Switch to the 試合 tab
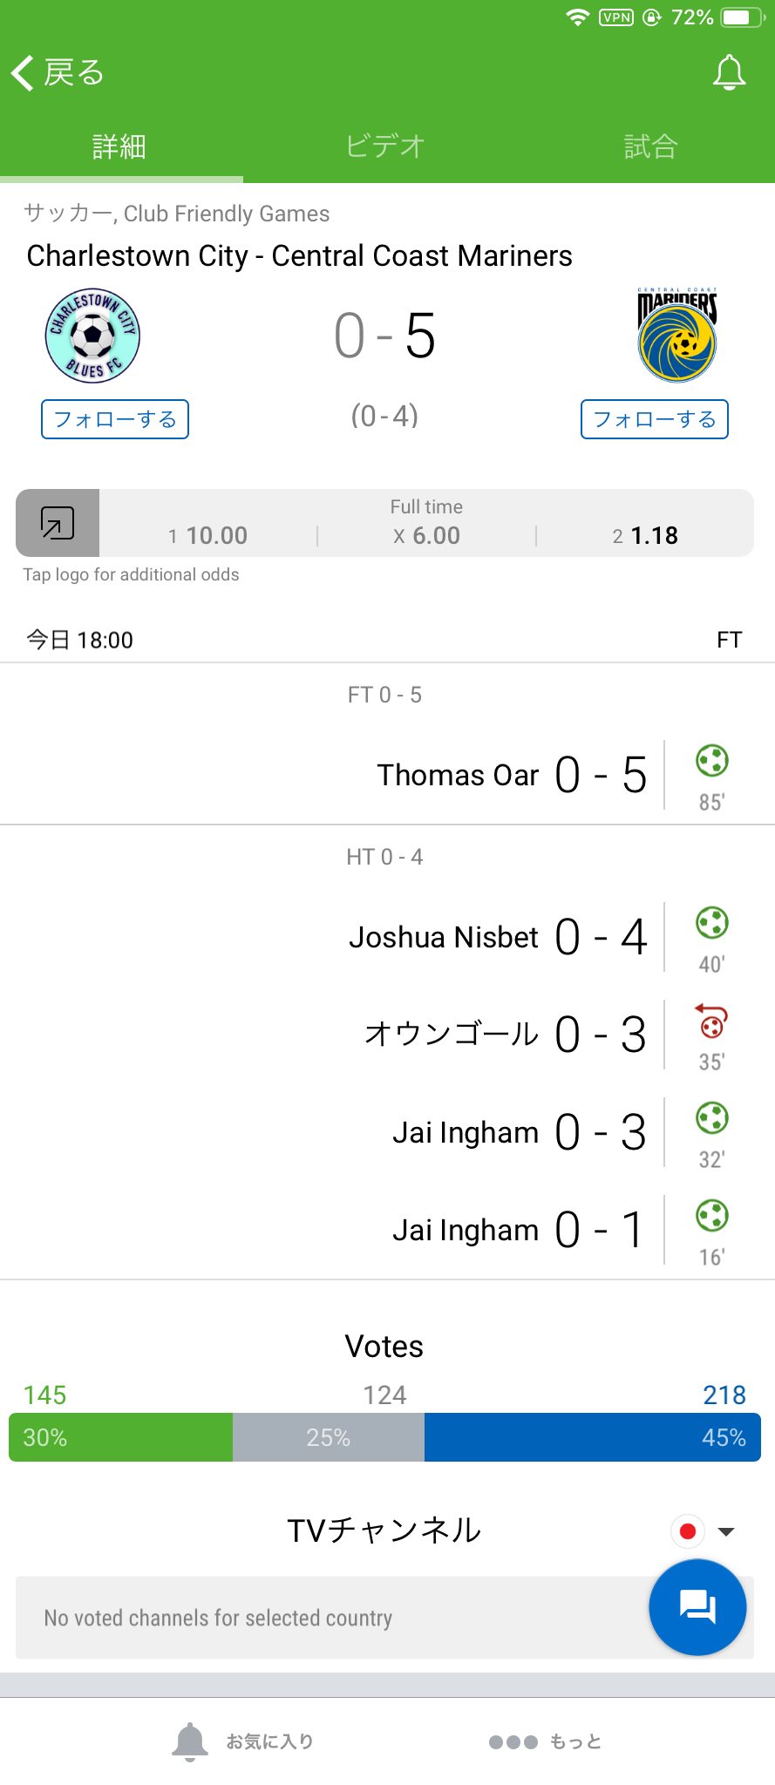Viewport: 775px width, 1785px height. 650,146
